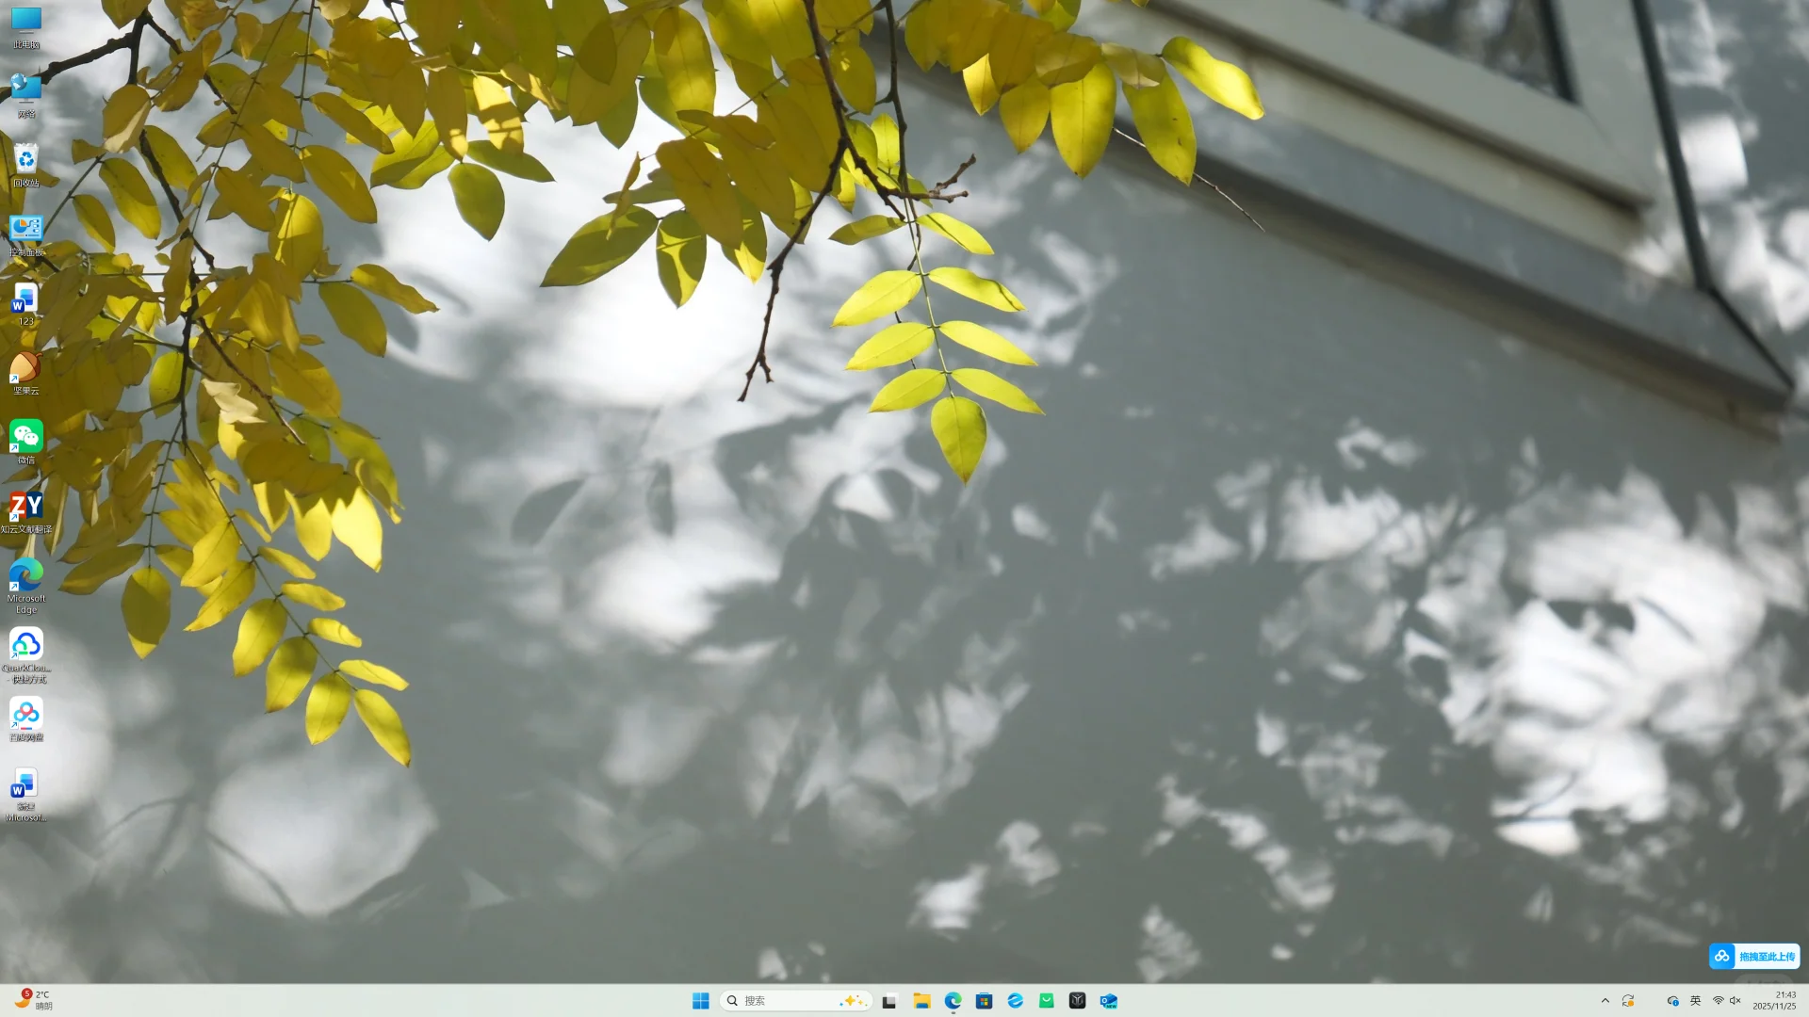Select the QuarkCloud shortcut icon
The height and width of the screenshot is (1017, 1809).
pyautogui.click(x=25, y=646)
